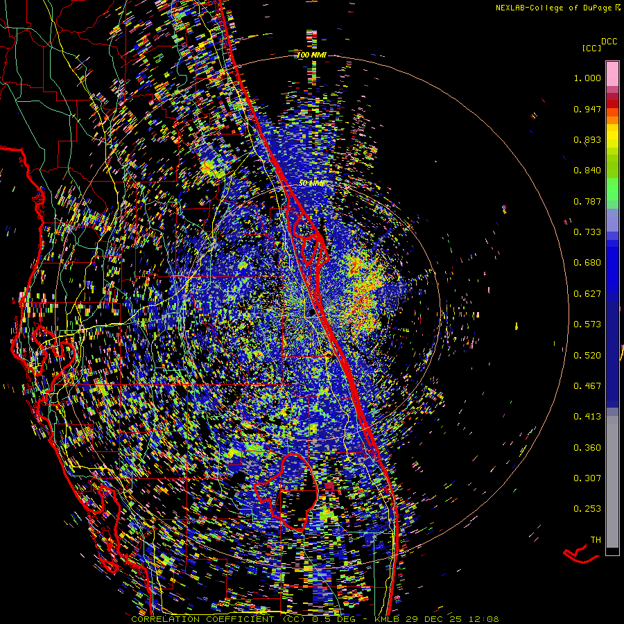
Task: Click the 0.627 legend value
Action: 587,294
